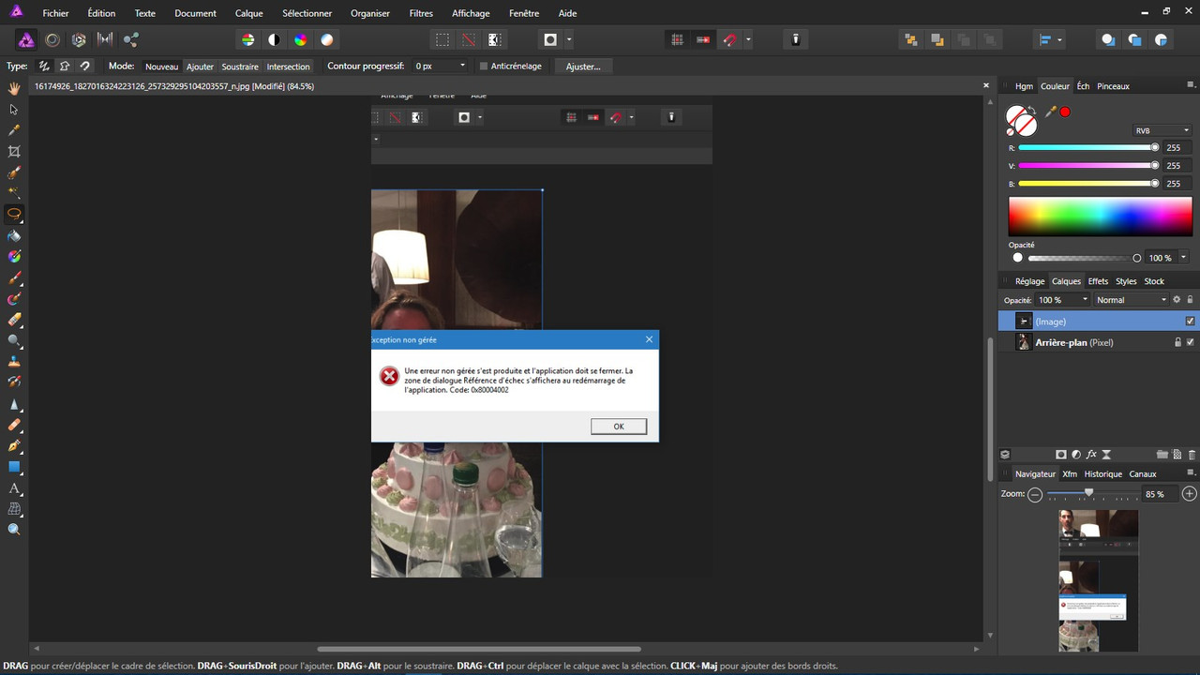The height and width of the screenshot is (675, 1200).
Task: Toggle the Anticrénelage checkbox
Action: click(484, 67)
